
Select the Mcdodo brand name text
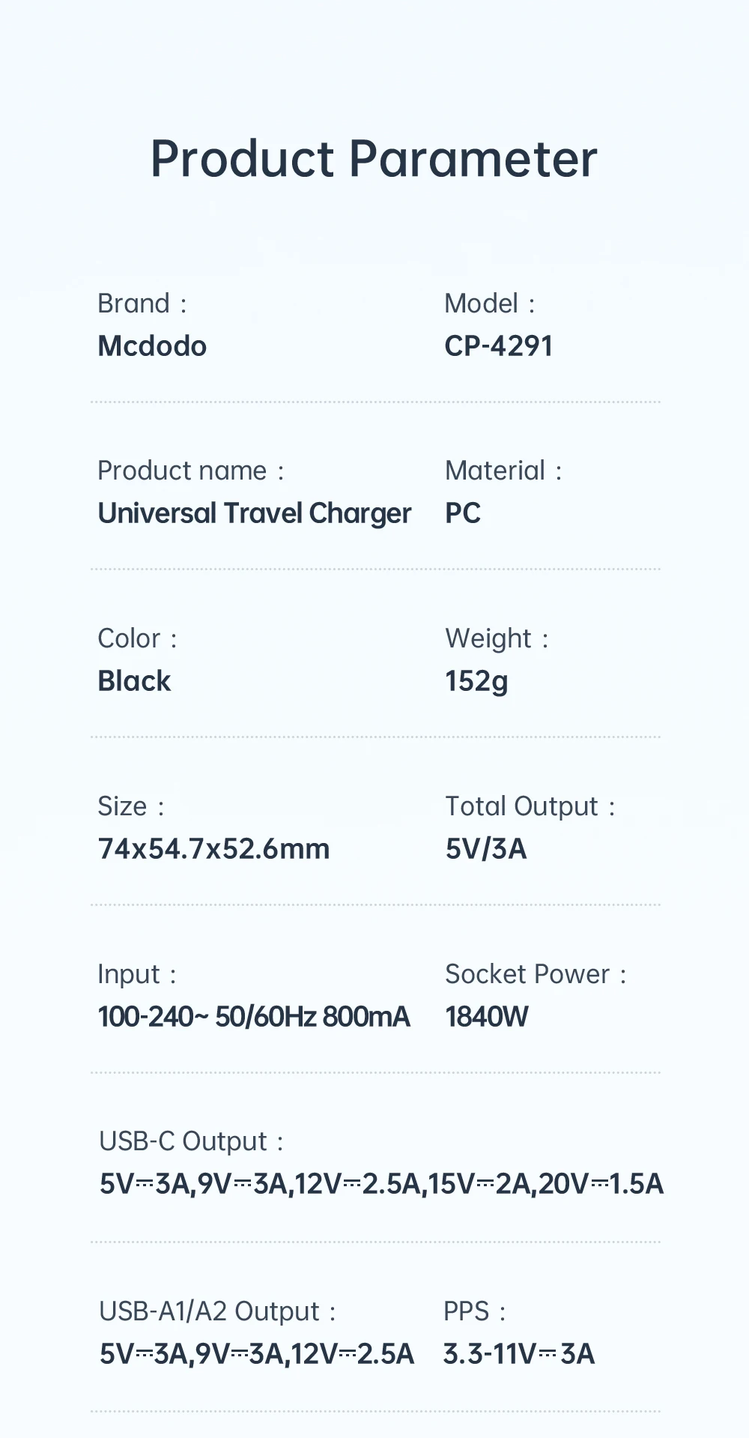point(152,346)
